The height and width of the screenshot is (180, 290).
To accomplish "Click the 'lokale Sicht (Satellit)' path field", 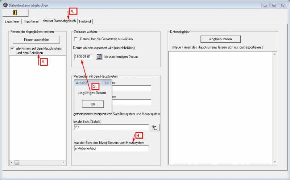I will [111, 127].
